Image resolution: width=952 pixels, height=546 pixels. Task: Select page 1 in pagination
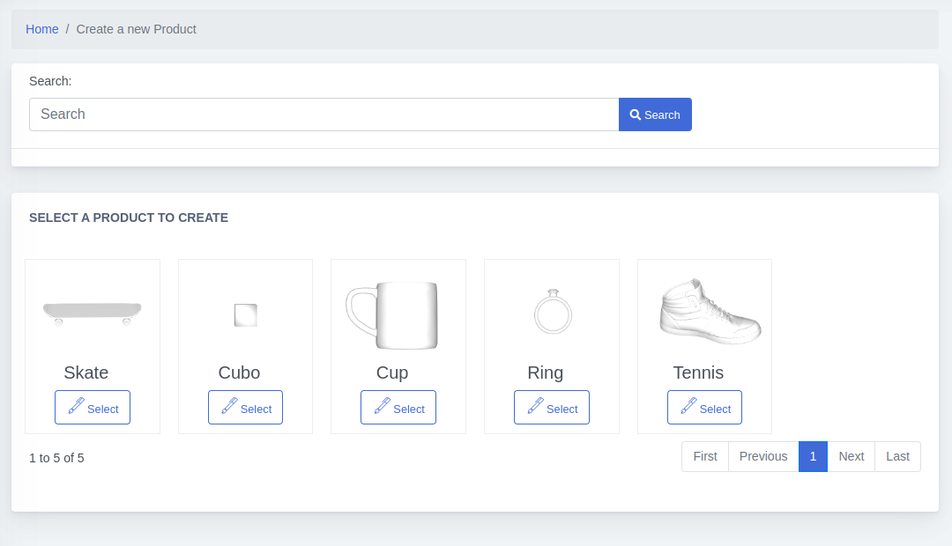click(x=813, y=456)
